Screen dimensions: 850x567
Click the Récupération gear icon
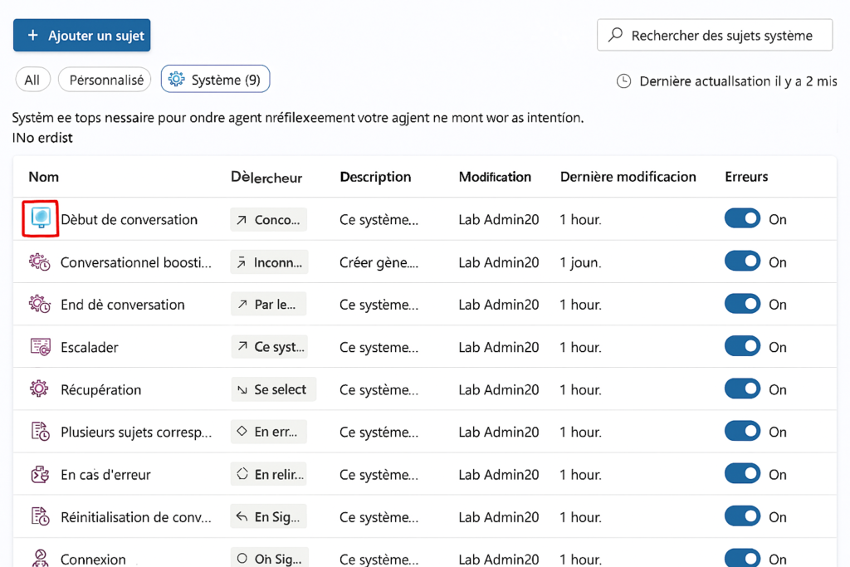[x=39, y=389]
